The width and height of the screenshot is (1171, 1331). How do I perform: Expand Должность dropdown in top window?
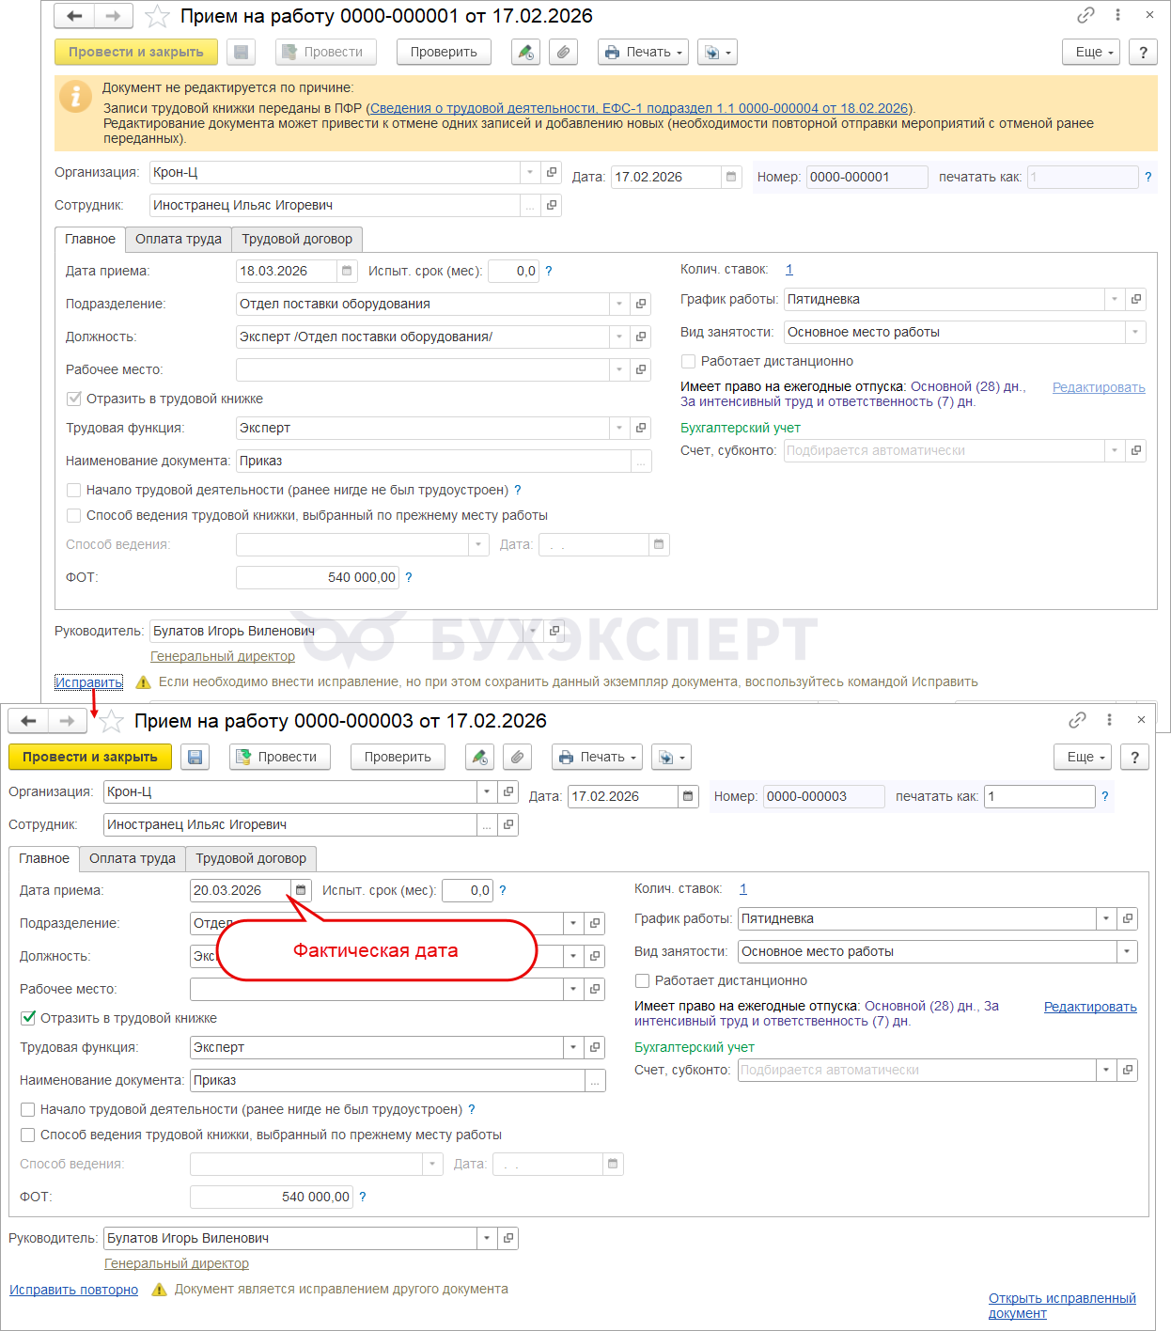coord(619,337)
